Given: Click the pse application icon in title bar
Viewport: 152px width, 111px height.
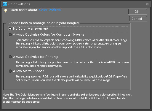Looking at the screenshot, I should (5, 4).
